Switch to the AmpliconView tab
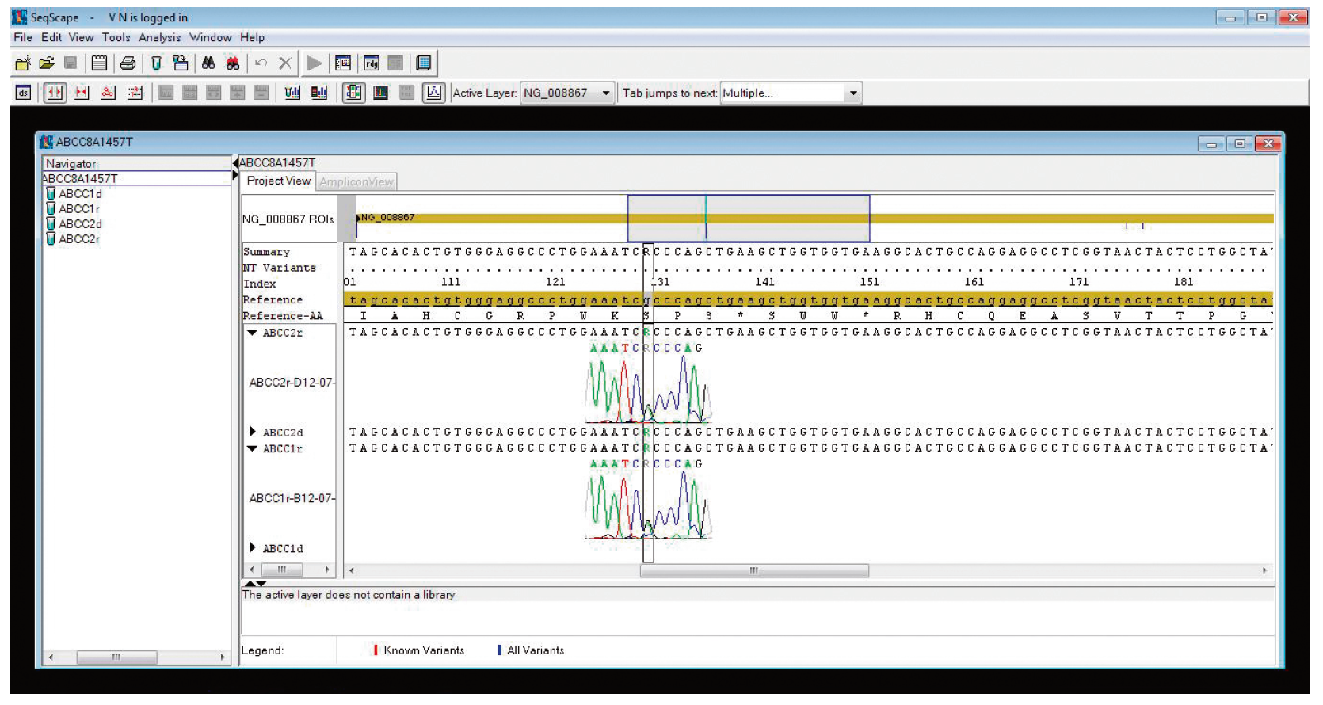Screen dimensions: 1323x705 (356, 181)
